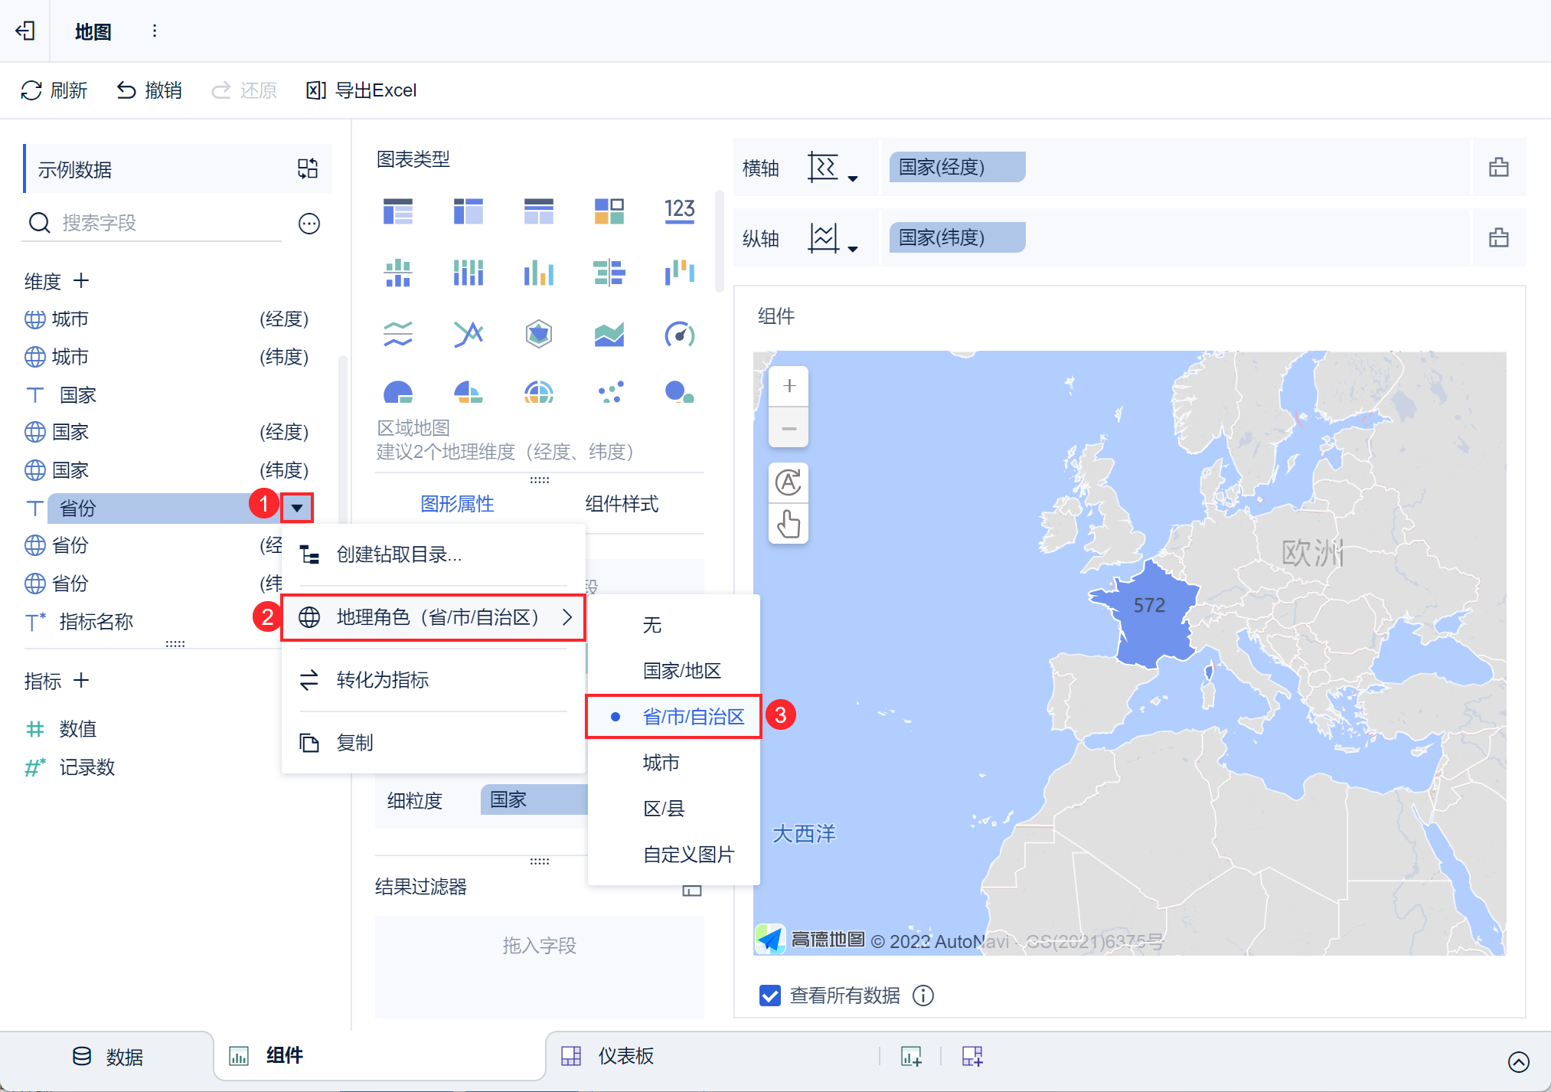
Task: Click the dataset switch icon beside 示例数据
Action: (x=308, y=168)
